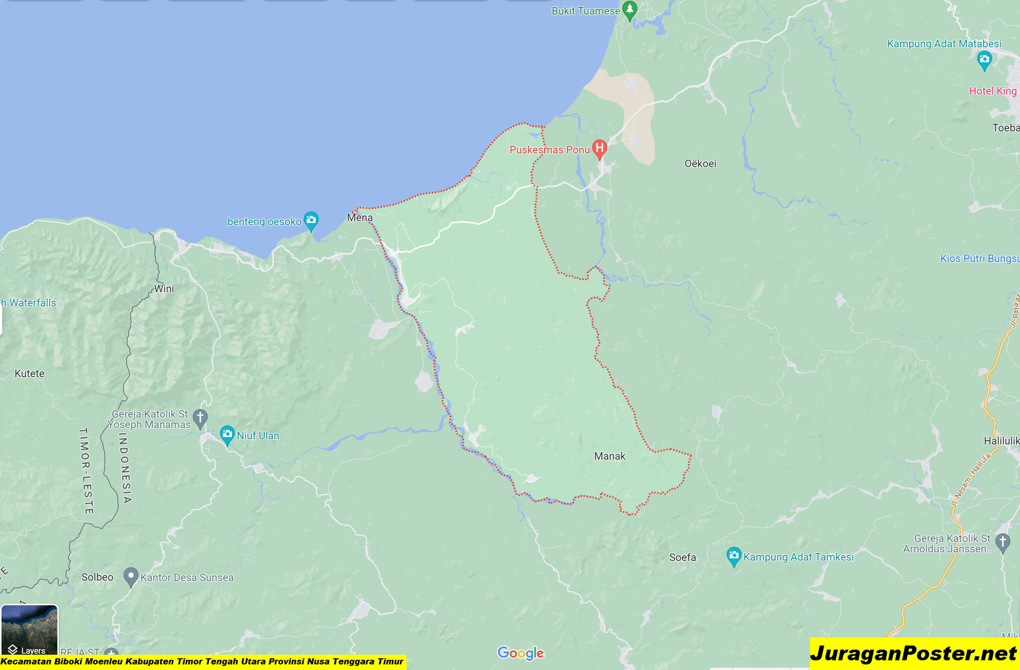Screen dimensions: 1020x670
Task: Click the Halilulik town label
Action: (1001, 441)
